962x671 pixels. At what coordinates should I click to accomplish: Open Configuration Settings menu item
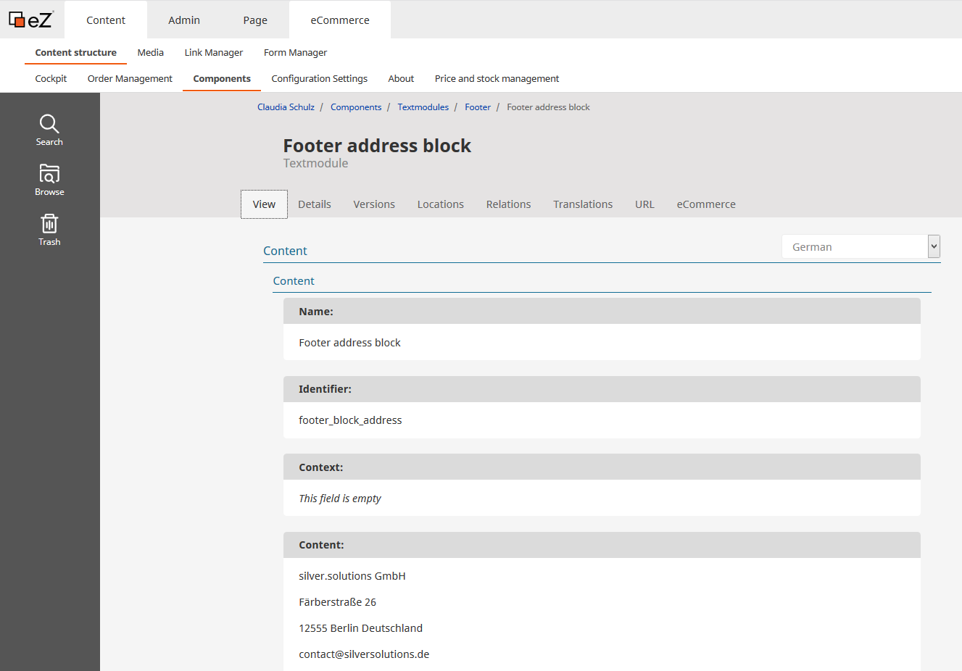tap(319, 79)
